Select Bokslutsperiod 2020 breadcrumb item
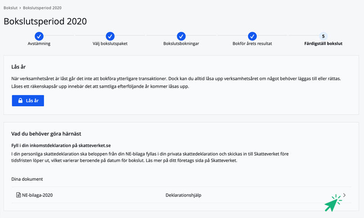Screen dimensions: 364x218 [42, 8]
